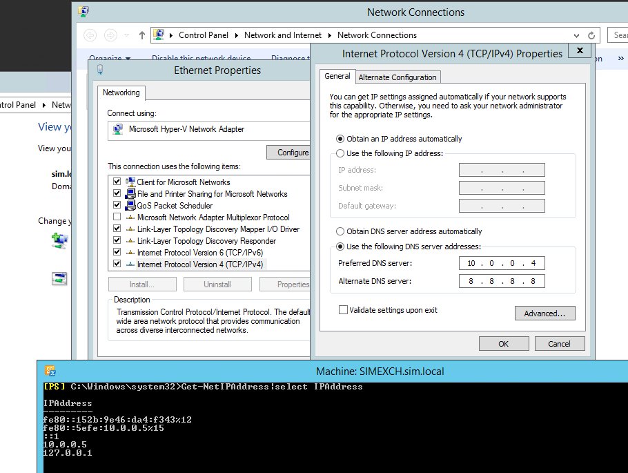Open Organize dropdown menu
The height and width of the screenshot is (473, 628).
pos(109,58)
